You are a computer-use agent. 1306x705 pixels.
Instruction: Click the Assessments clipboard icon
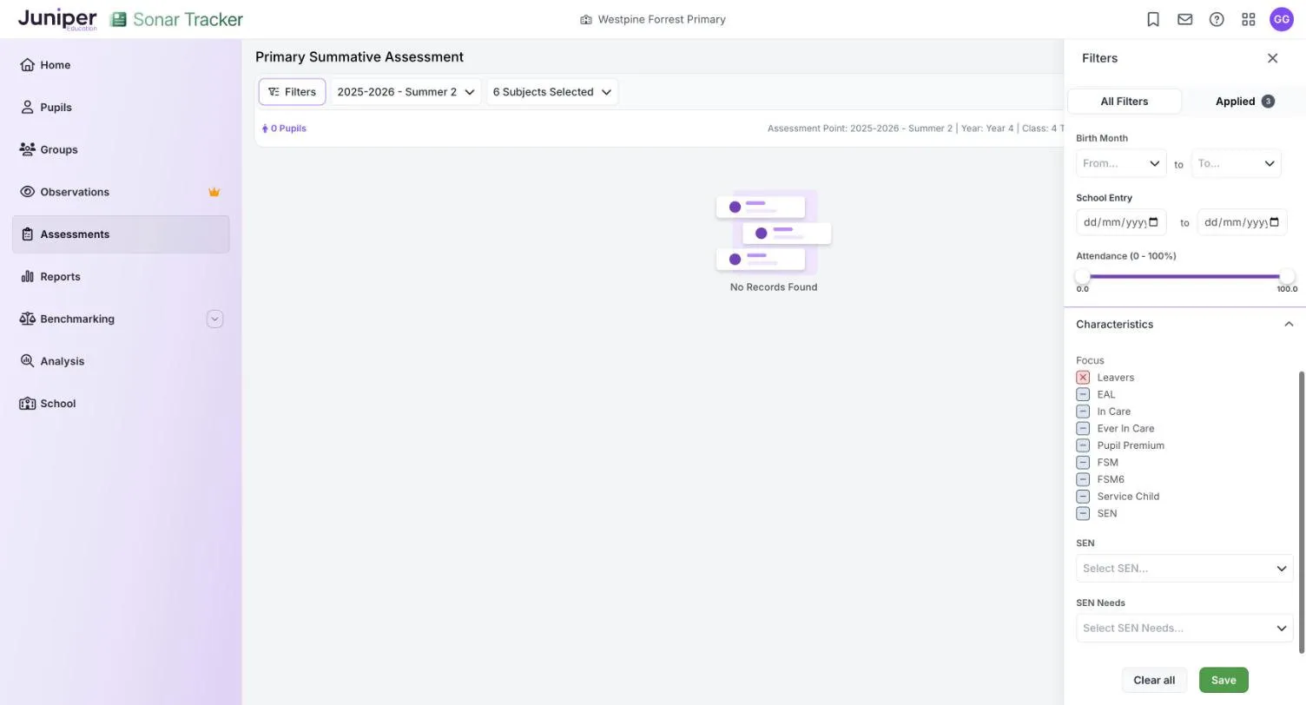(x=27, y=234)
